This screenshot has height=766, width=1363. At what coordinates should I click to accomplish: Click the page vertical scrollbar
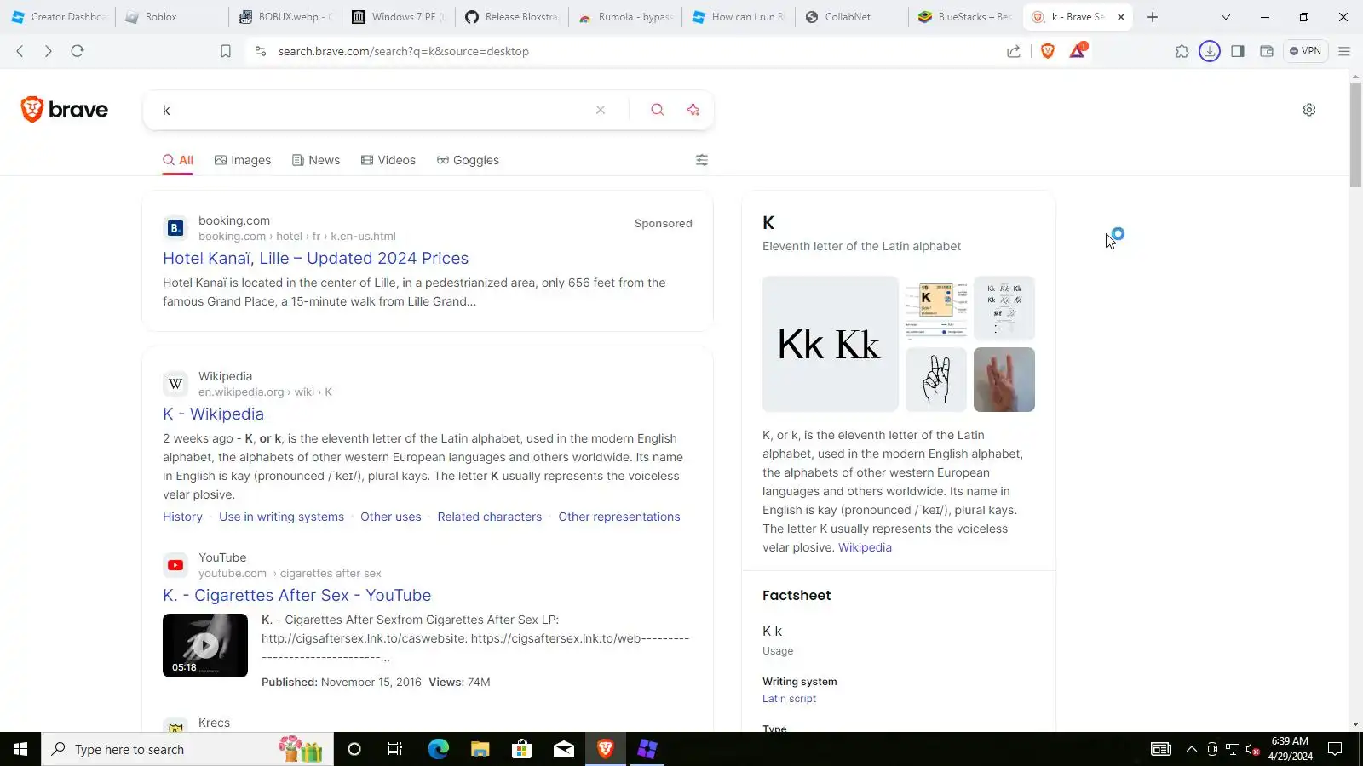[x=1355, y=134]
